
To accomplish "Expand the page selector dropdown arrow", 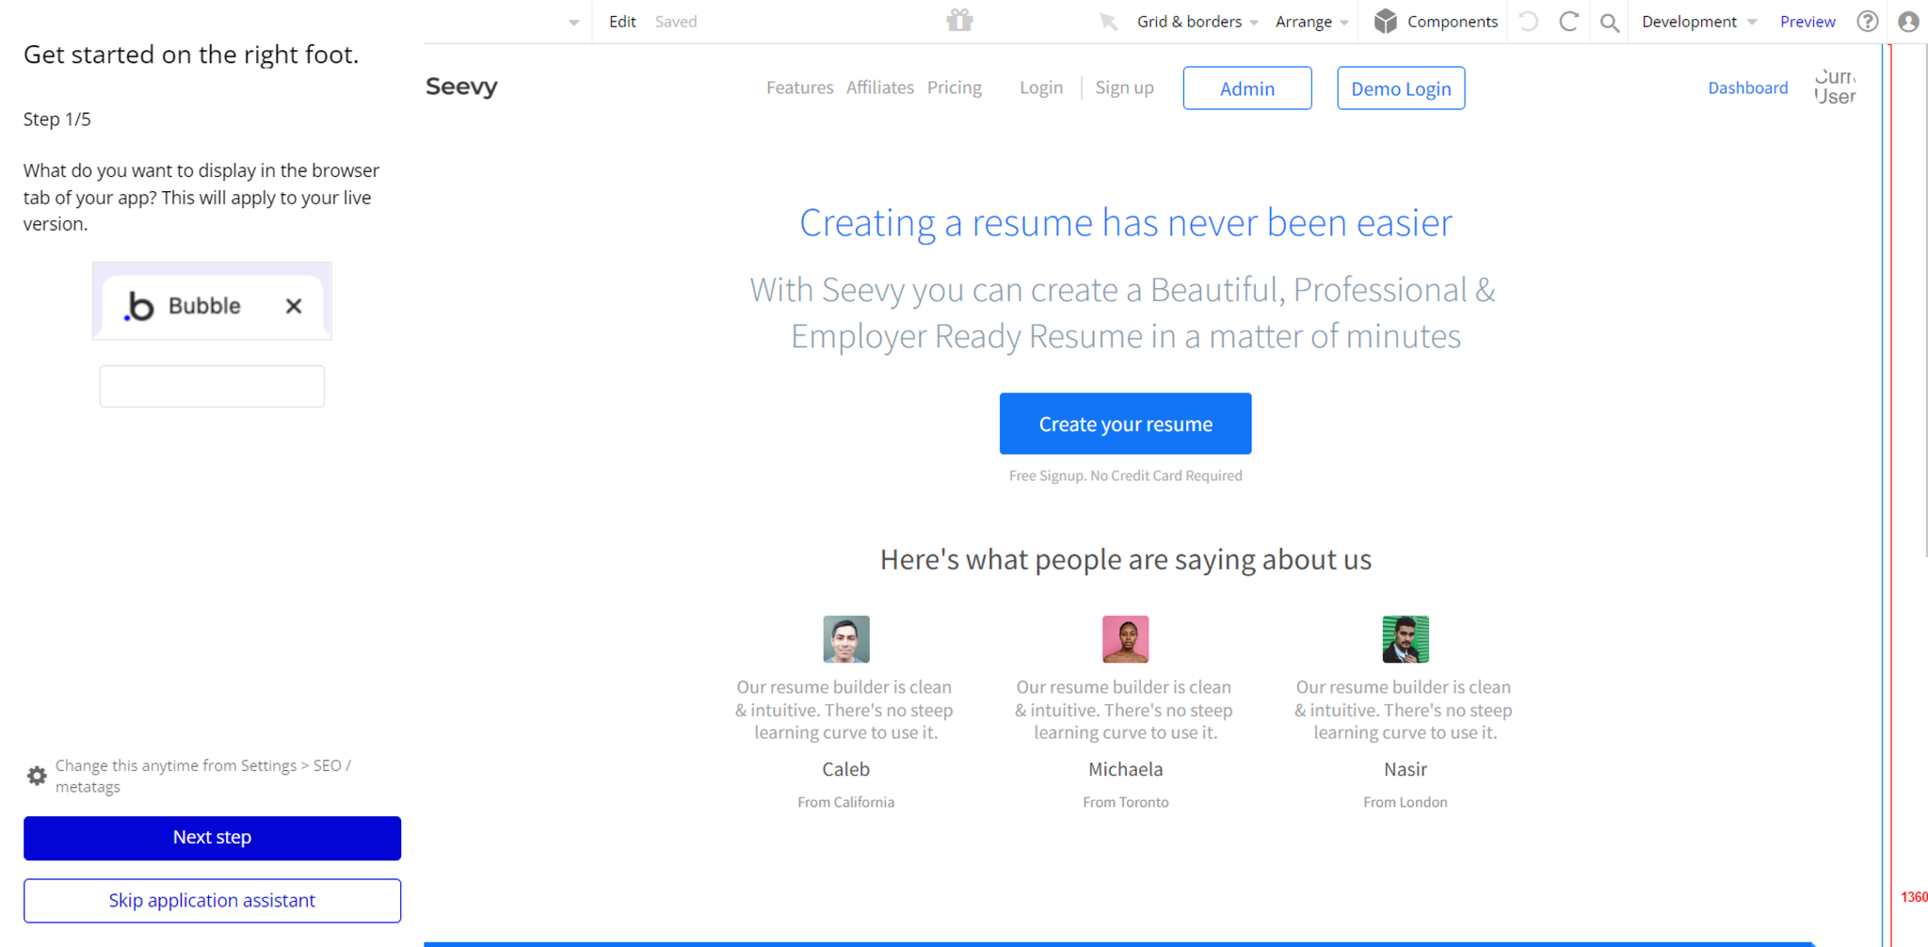I will click(x=573, y=23).
